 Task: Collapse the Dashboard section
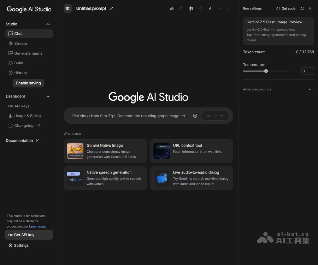point(48,96)
